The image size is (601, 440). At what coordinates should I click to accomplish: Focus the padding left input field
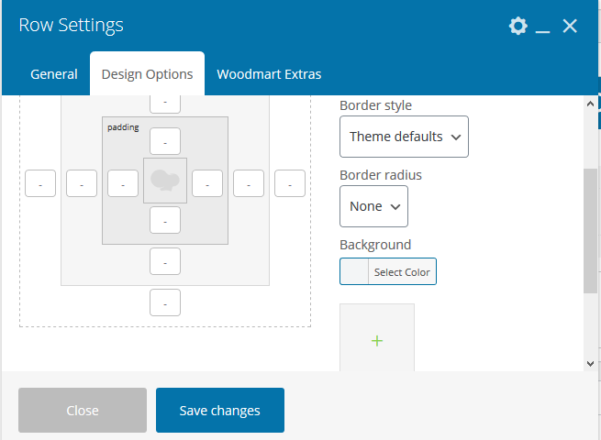[123, 183]
